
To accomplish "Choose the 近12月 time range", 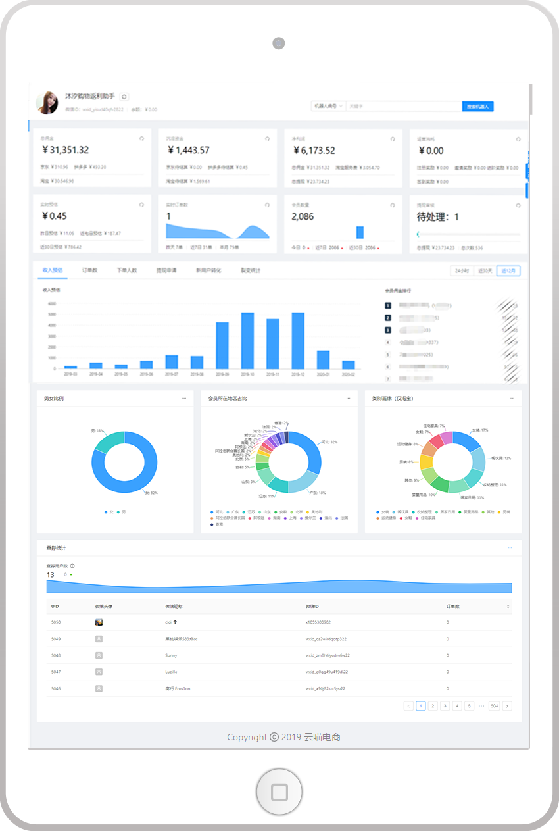I will coord(508,270).
